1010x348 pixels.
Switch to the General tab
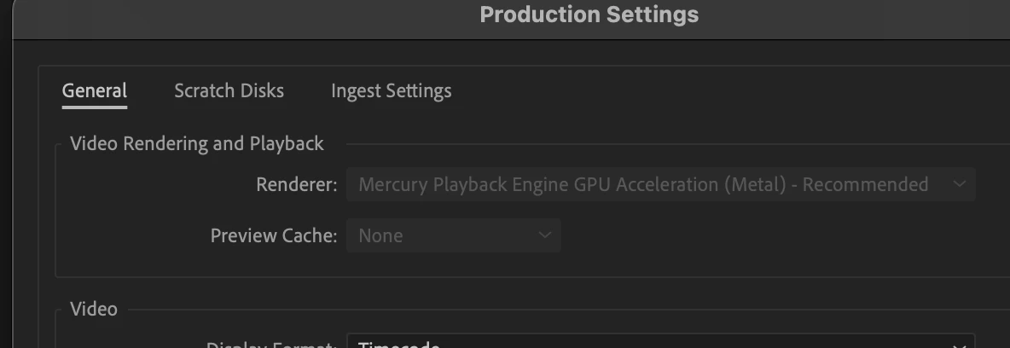pyautogui.click(x=95, y=90)
